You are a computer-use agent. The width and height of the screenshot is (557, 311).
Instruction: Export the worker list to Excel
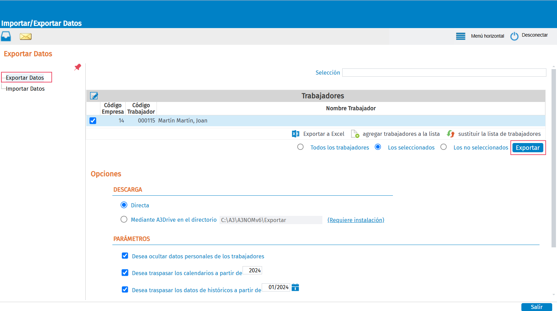click(295, 134)
